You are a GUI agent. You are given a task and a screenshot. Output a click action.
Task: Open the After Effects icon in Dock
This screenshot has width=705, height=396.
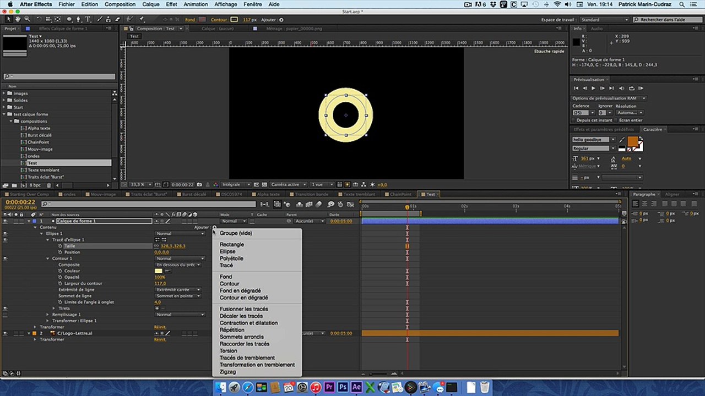coord(356,387)
